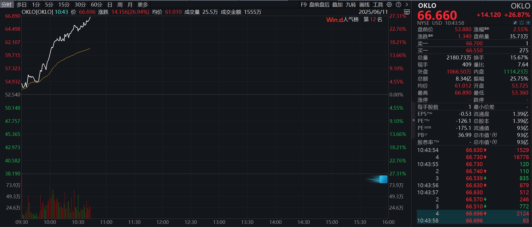532x227 pixels.
Task: Switch to the 日 daily chart tab
Action: (110, 5)
